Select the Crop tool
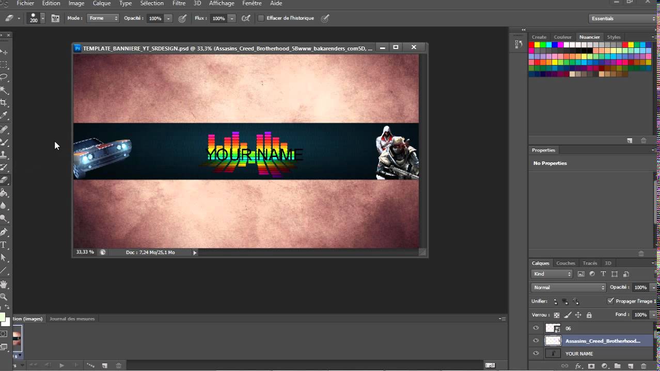660x371 pixels. coord(4,103)
